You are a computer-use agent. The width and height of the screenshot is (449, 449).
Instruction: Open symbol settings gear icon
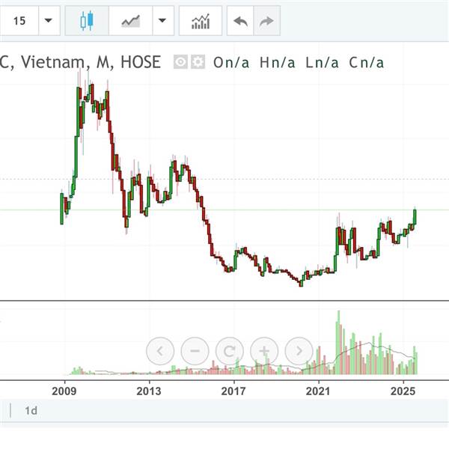(198, 62)
